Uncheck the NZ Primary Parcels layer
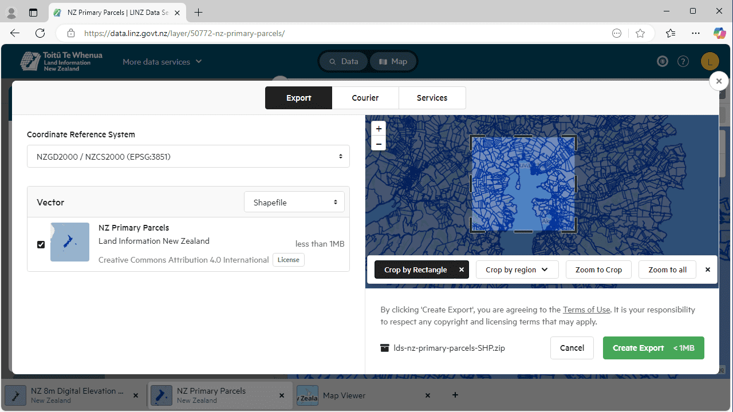The width and height of the screenshot is (733, 412). (x=41, y=244)
